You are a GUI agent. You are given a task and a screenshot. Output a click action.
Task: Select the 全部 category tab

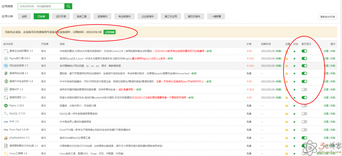(24, 16)
